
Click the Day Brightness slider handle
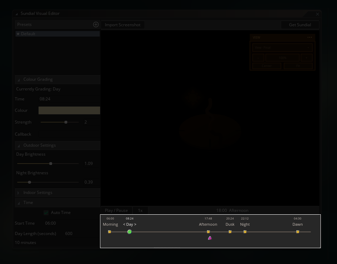click(x=51, y=164)
